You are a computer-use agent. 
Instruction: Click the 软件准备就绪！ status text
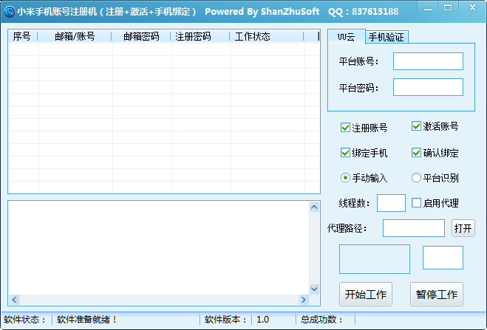pyautogui.click(x=86, y=320)
